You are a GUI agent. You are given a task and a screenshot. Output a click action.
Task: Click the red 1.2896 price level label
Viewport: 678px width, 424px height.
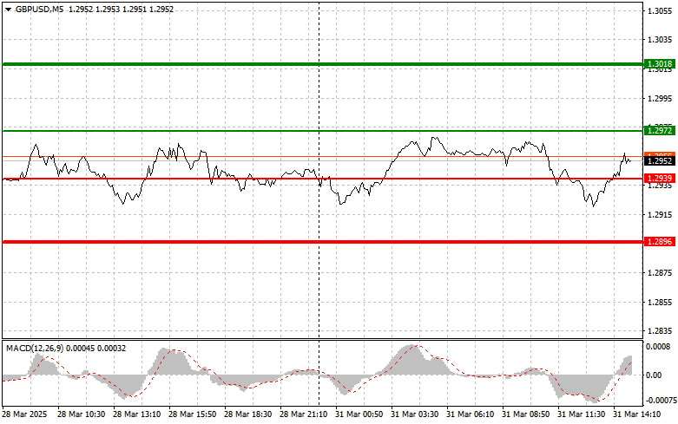(x=660, y=241)
